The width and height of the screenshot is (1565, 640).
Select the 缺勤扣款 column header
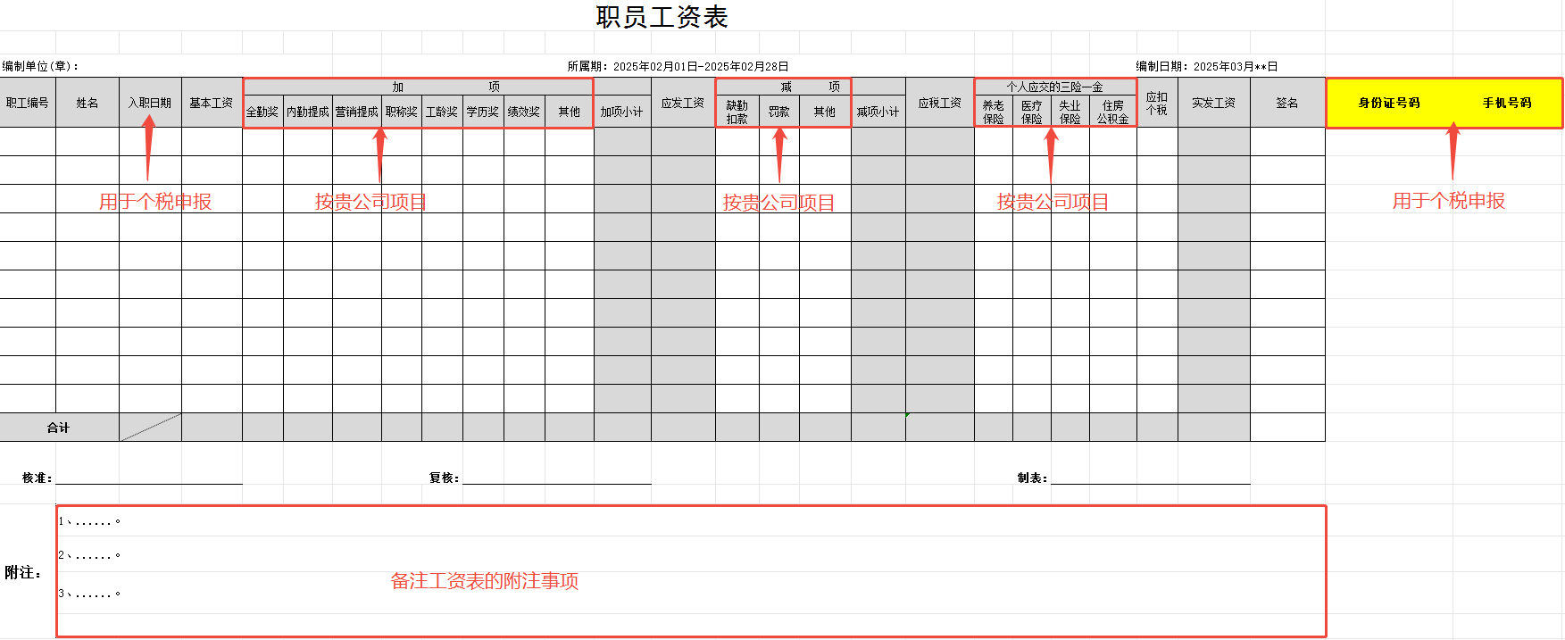pyautogui.click(x=737, y=112)
